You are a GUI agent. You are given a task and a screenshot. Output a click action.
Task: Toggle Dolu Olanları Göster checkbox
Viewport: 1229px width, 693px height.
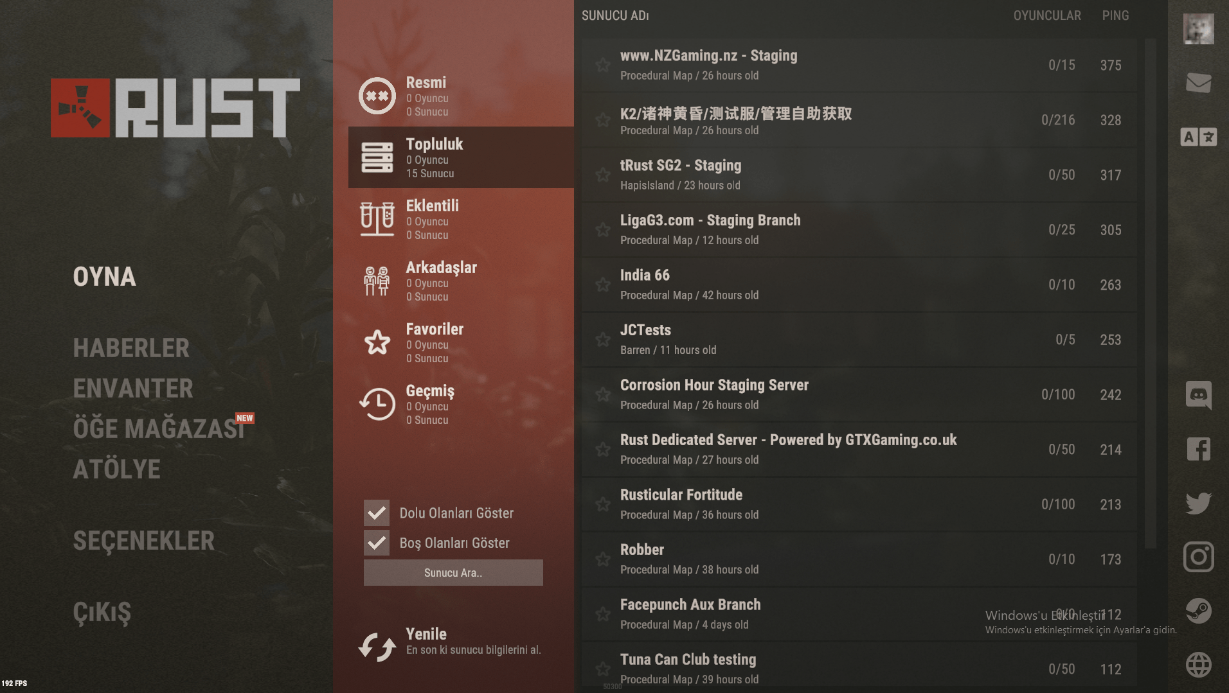(377, 513)
